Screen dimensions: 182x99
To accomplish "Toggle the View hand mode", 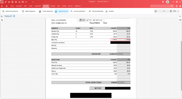I will 82,20.
